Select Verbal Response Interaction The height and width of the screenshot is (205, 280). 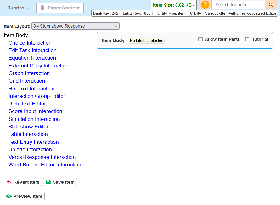click(42, 157)
